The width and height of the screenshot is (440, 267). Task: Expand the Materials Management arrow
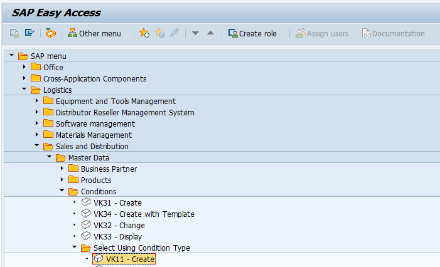click(x=37, y=135)
